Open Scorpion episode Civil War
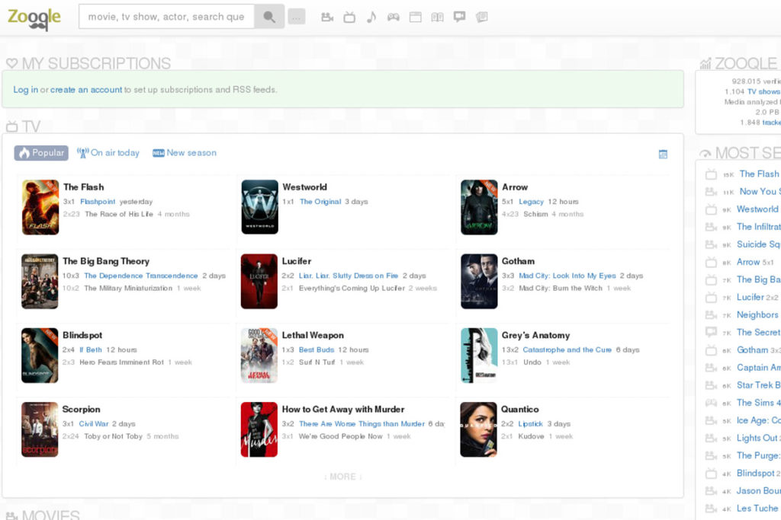Viewport: 781px width, 520px height. [94, 424]
